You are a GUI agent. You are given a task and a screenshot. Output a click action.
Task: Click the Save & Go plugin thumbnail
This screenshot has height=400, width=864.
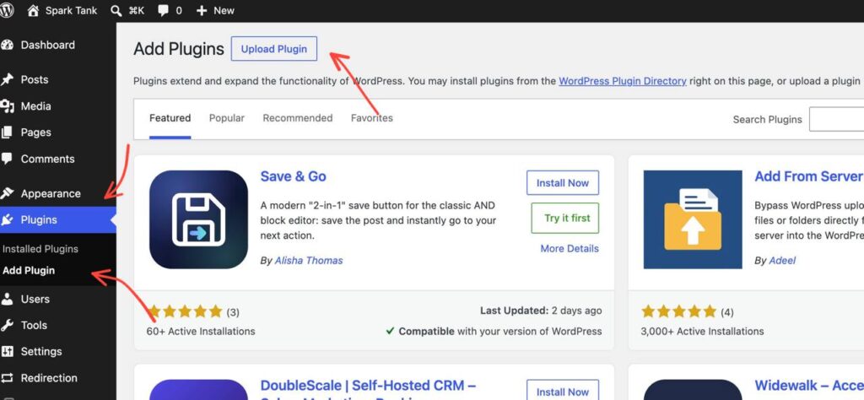point(198,219)
